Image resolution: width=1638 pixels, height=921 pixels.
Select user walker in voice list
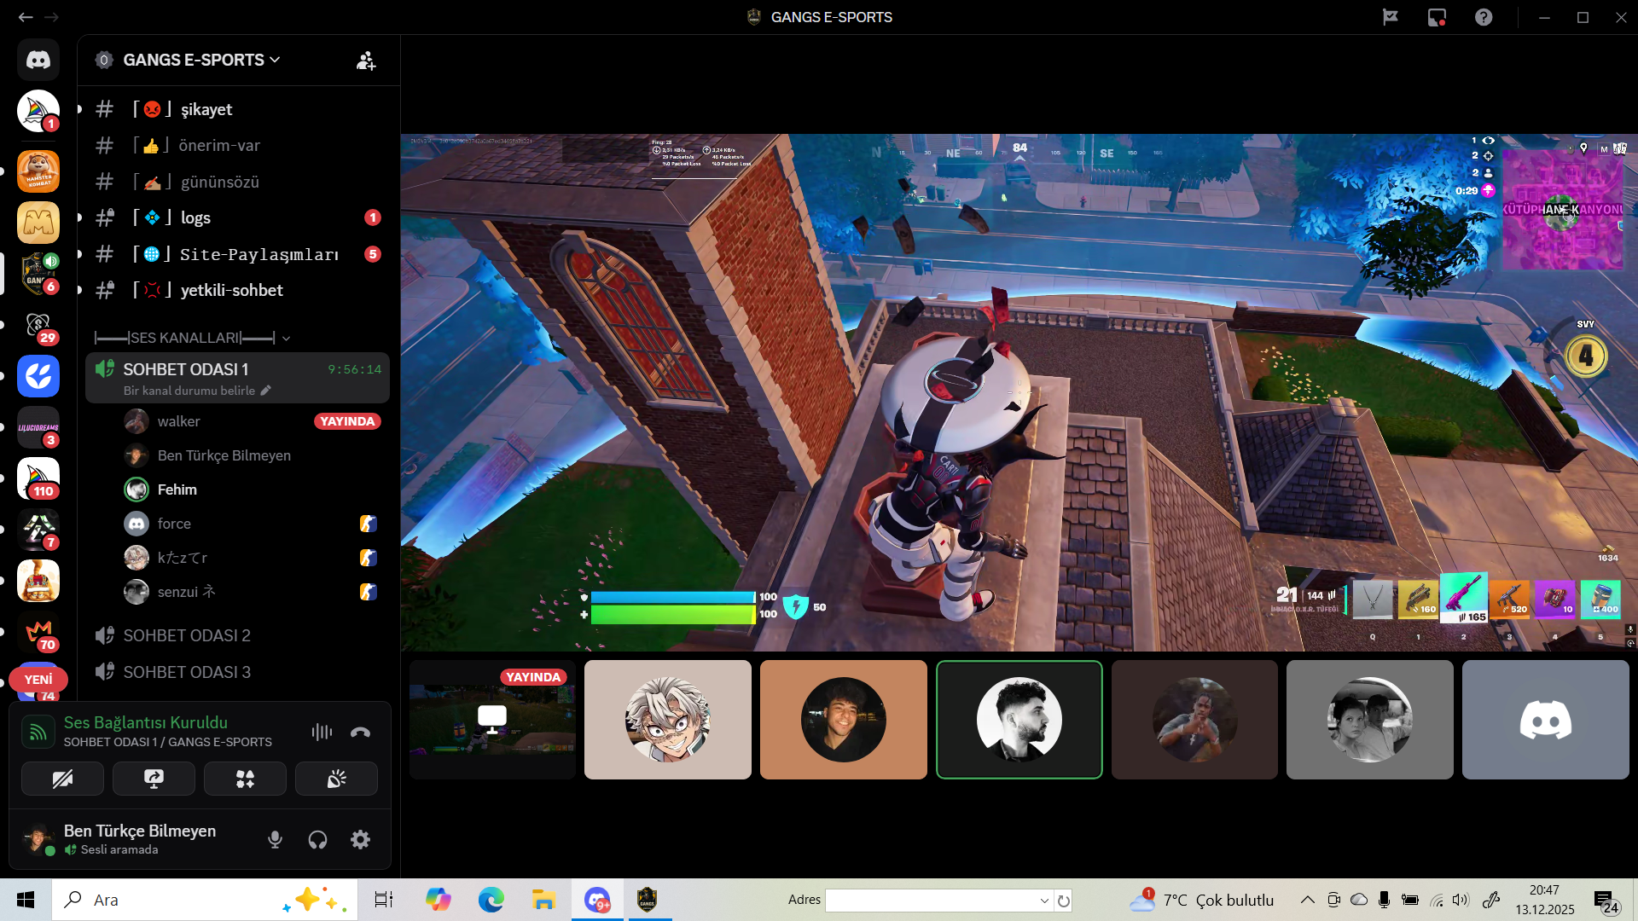pos(253,421)
